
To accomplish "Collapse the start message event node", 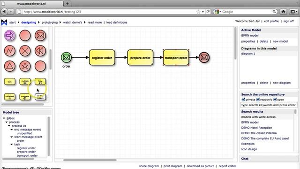I will coord(12,137).
